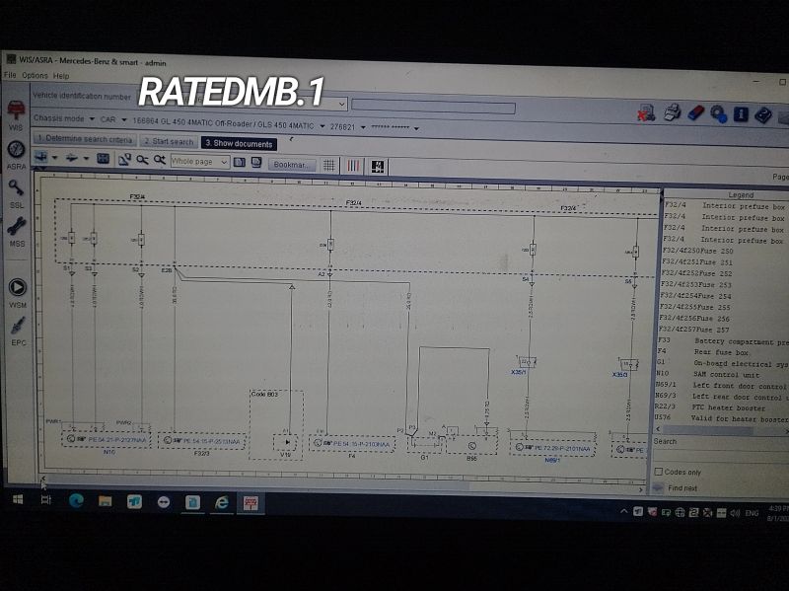789x591 pixels.
Task: Click the first diagram navigation icon in document toolbar
Action: point(40,157)
